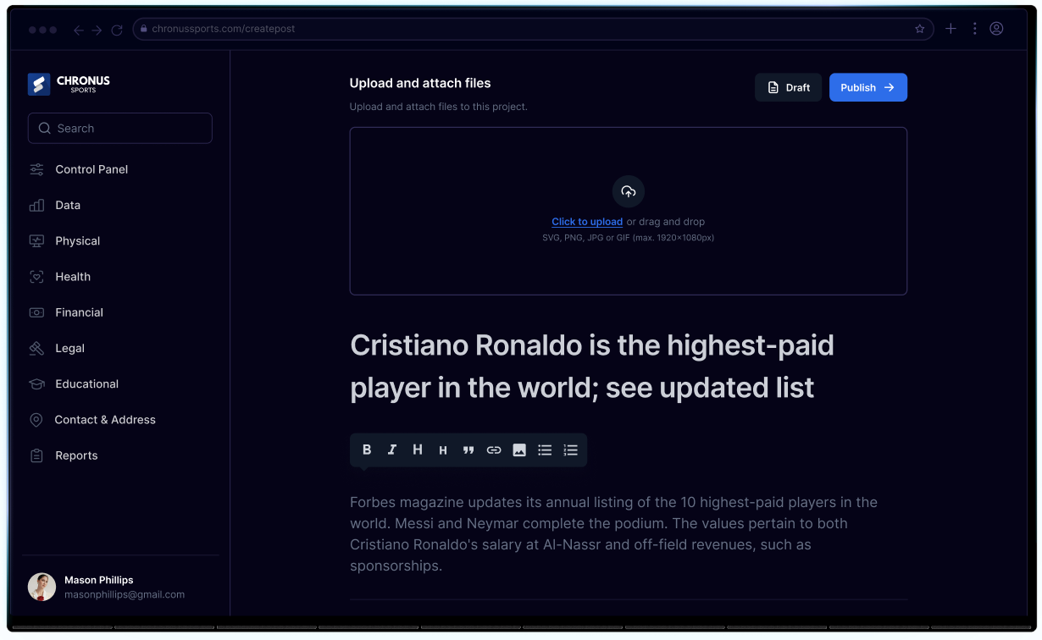
Task: Click the "Click to upload" link
Action: click(587, 222)
